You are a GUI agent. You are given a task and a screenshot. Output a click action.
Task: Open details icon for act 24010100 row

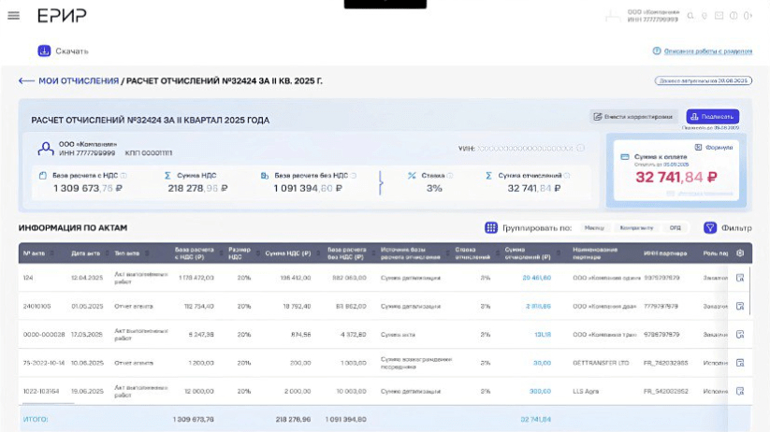[740, 306]
